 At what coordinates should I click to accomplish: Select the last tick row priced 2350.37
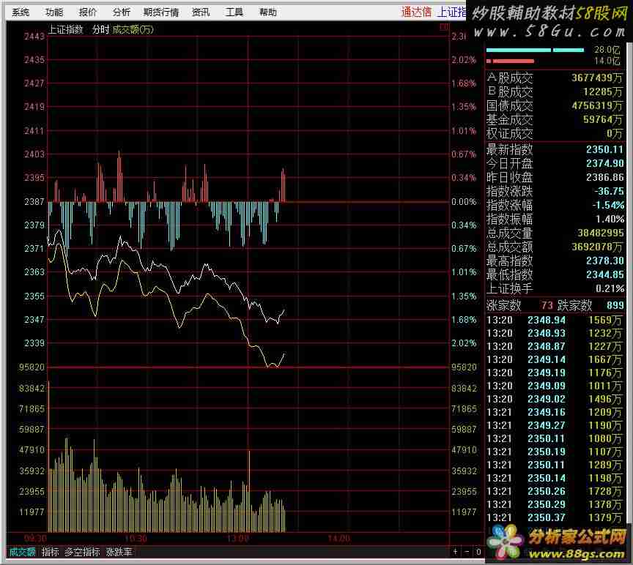click(x=555, y=517)
